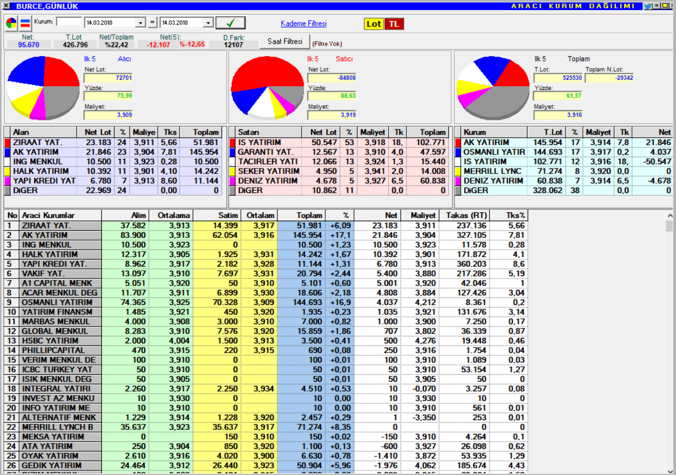Click the DiGER row in Alan table
This screenshot has width=676, height=475.
tap(113, 190)
